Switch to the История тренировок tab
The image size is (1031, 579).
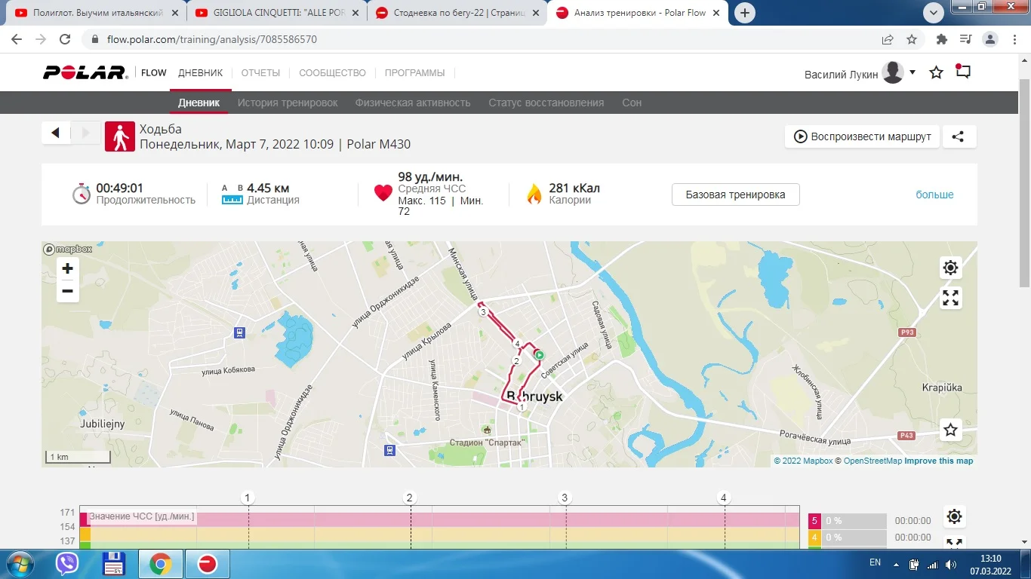click(288, 103)
